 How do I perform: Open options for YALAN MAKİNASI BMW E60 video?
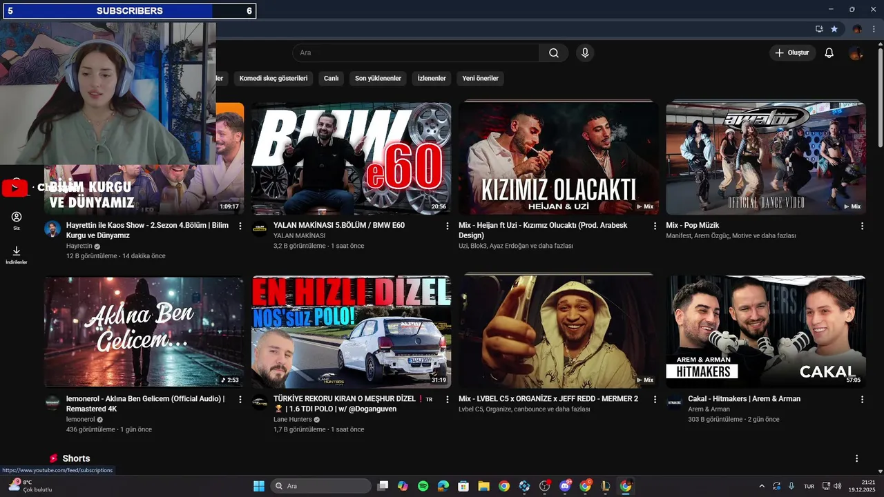click(448, 226)
